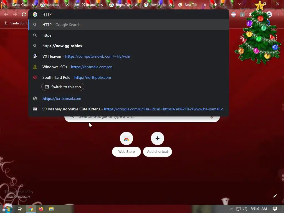Open the notification center icon
This screenshot has width=284, height=213.
(275, 209)
